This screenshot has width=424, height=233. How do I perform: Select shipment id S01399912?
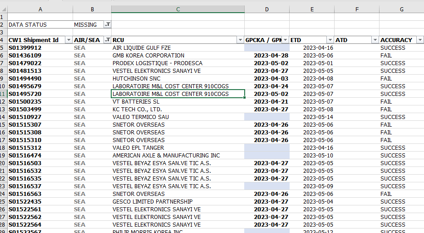click(40, 48)
